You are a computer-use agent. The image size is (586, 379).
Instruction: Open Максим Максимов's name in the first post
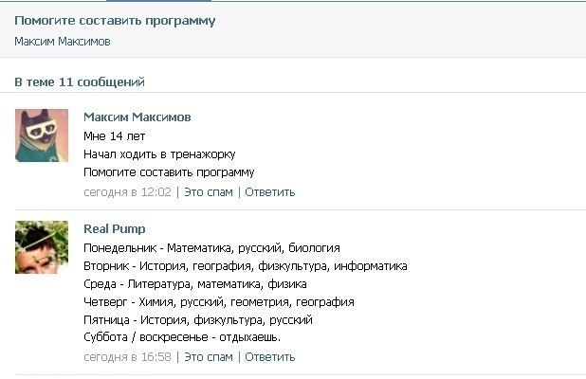tap(137, 117)
